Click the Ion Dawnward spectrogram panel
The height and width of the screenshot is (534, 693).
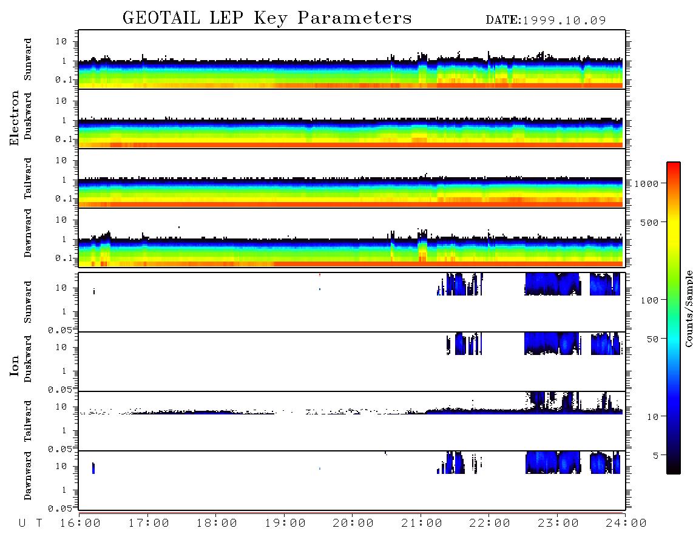click(352, 481)
